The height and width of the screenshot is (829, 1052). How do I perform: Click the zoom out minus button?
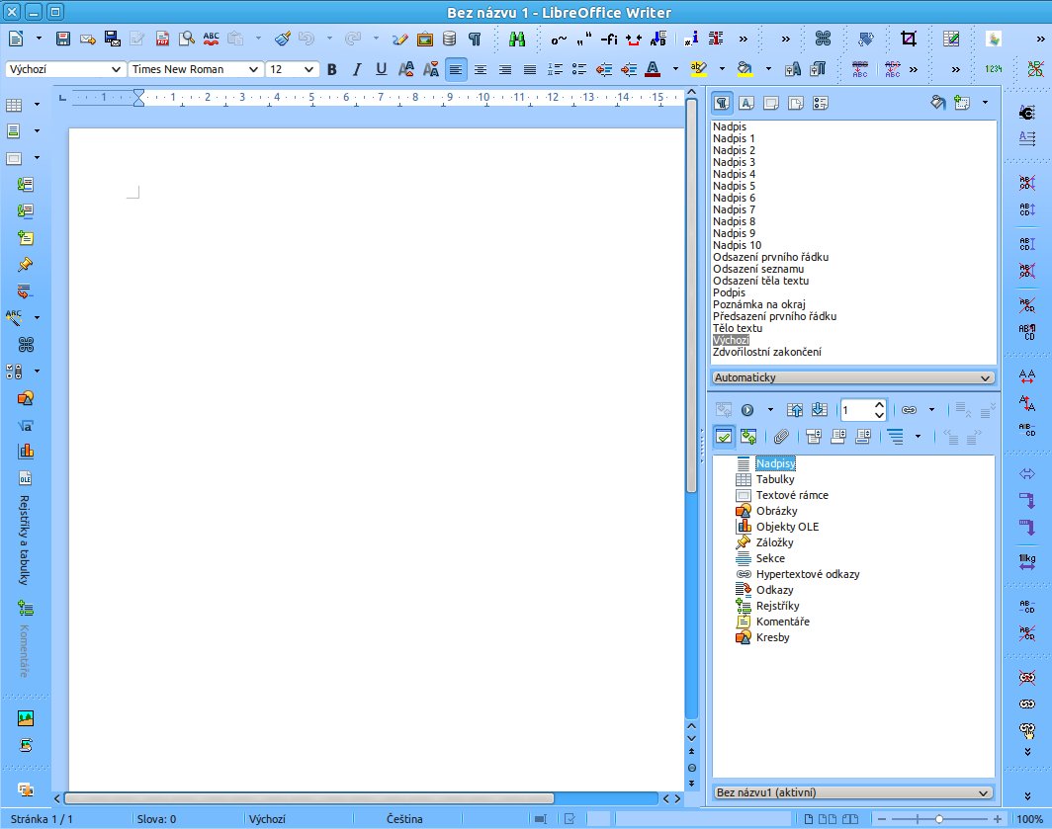[x=882, y=819]
